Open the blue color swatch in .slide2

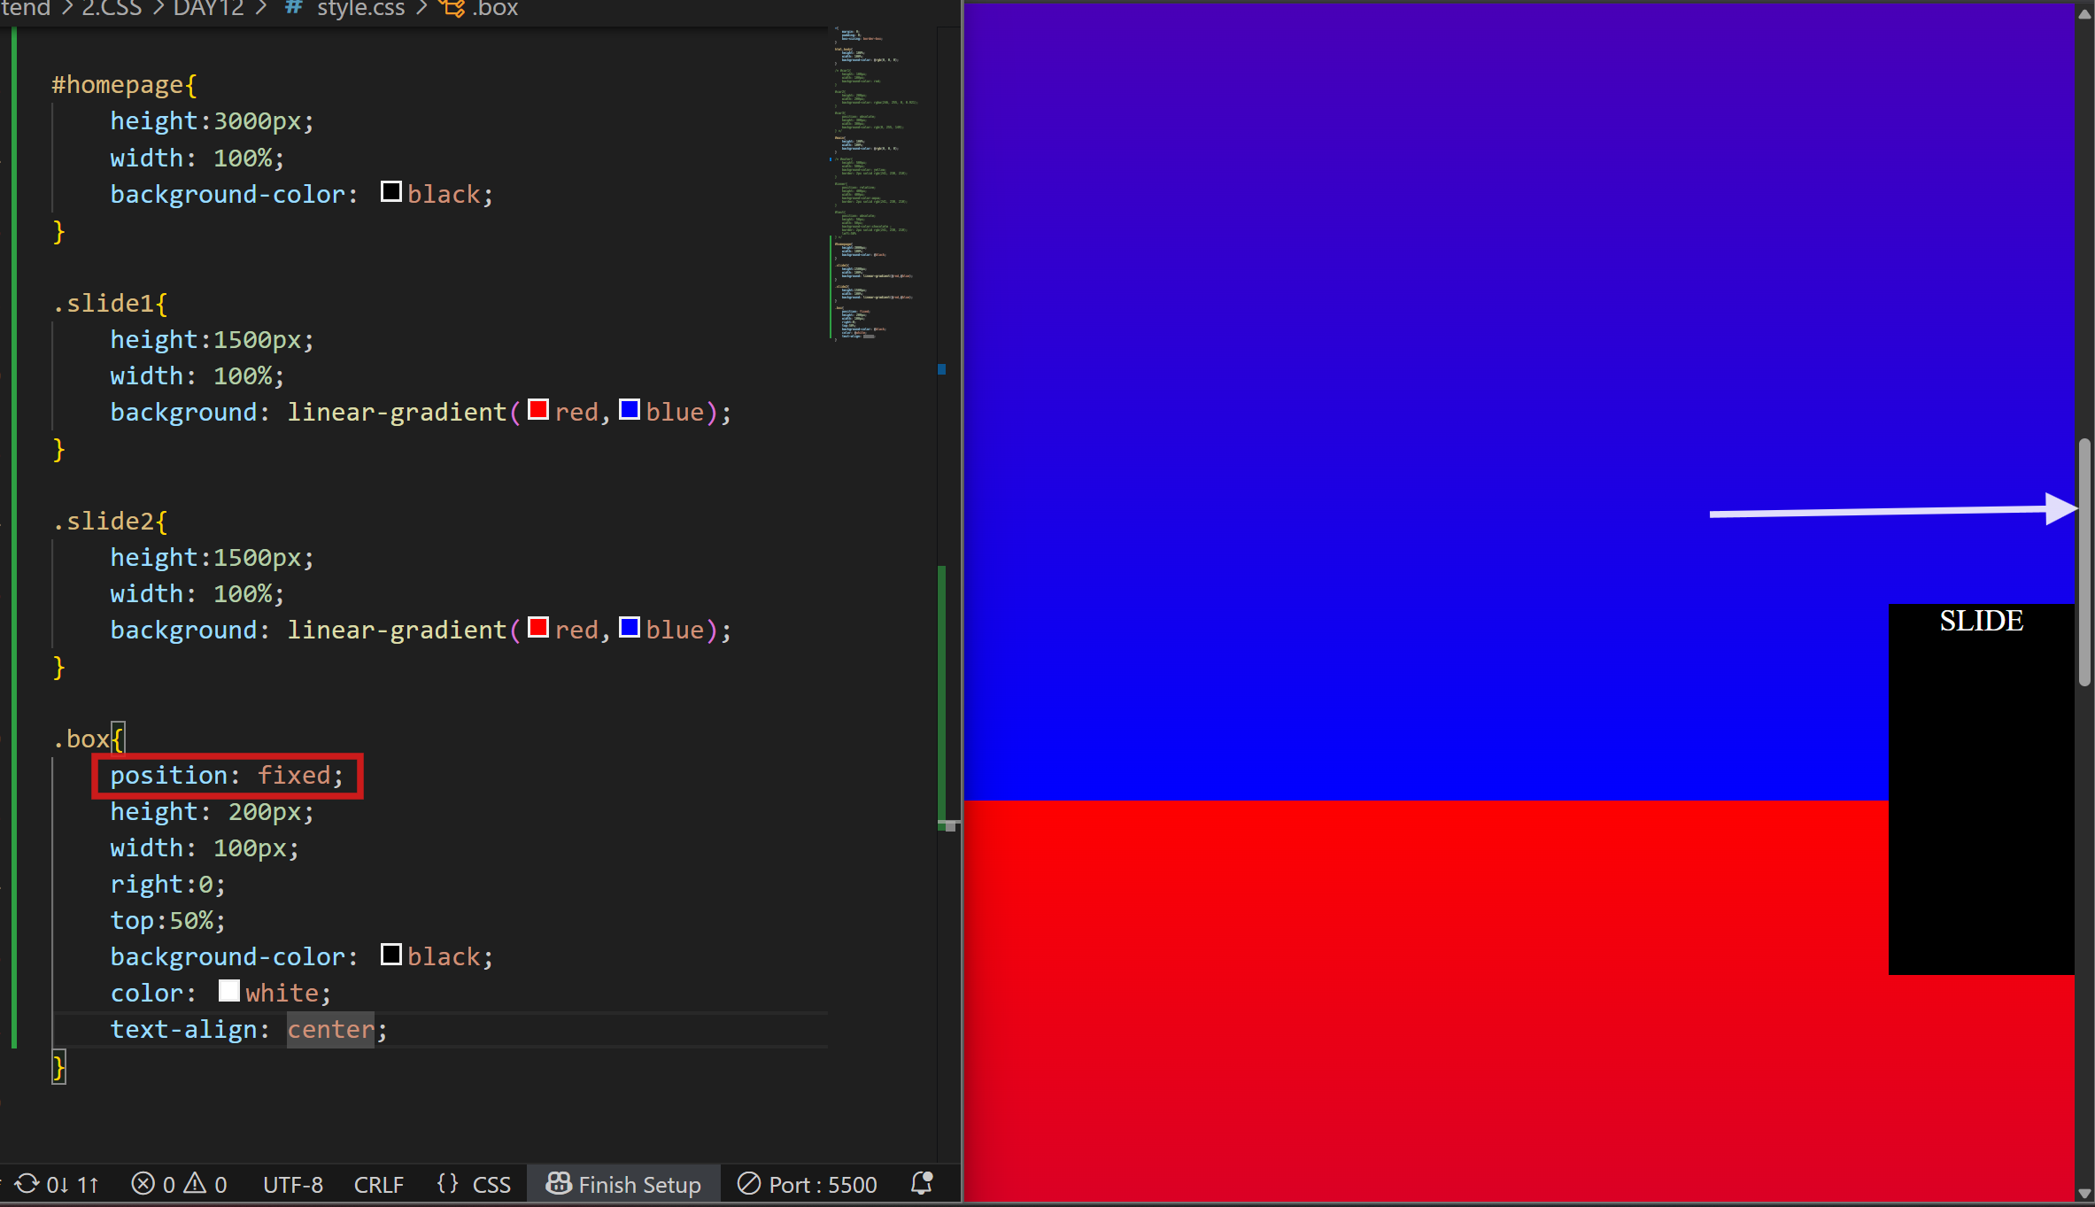coord(630,628)
